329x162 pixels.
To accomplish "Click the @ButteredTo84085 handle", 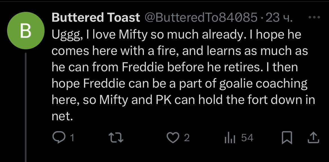I will pos(201,18).
